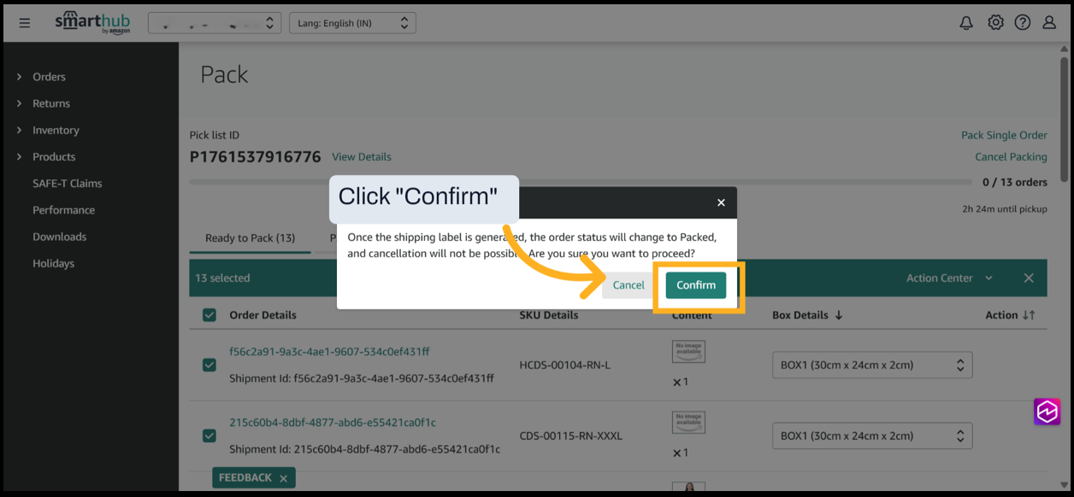Uncheck order f56c2a91 checkbox
Image resolution: width=1074 pixels, height=497 pixels.
209,365
